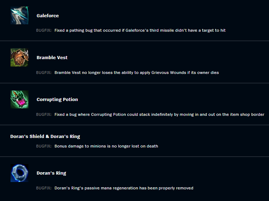
Task: Click the BUGFIX label under Corrupting Potion
Action: [44, 114]
